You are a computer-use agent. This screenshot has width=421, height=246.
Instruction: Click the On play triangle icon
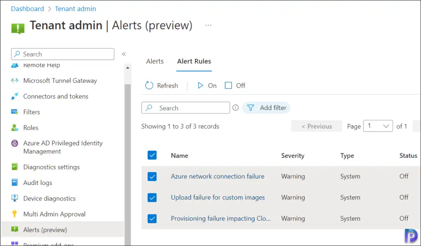click(x=200, y=85)
